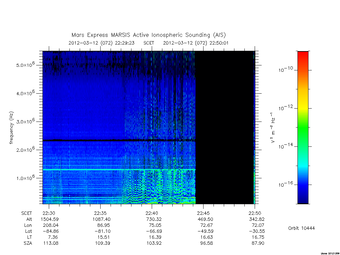Click the 10^-14 color bar label
The image size is (340, 255).
click(286, 146)
